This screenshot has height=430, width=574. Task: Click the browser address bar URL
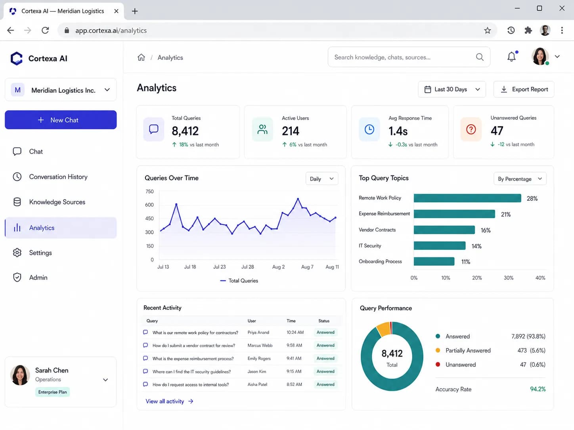111,30
